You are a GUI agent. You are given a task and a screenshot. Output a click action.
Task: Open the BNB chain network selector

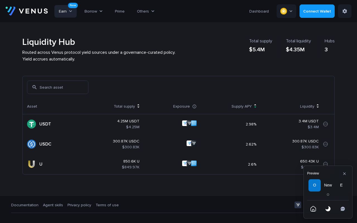[286, 11]
